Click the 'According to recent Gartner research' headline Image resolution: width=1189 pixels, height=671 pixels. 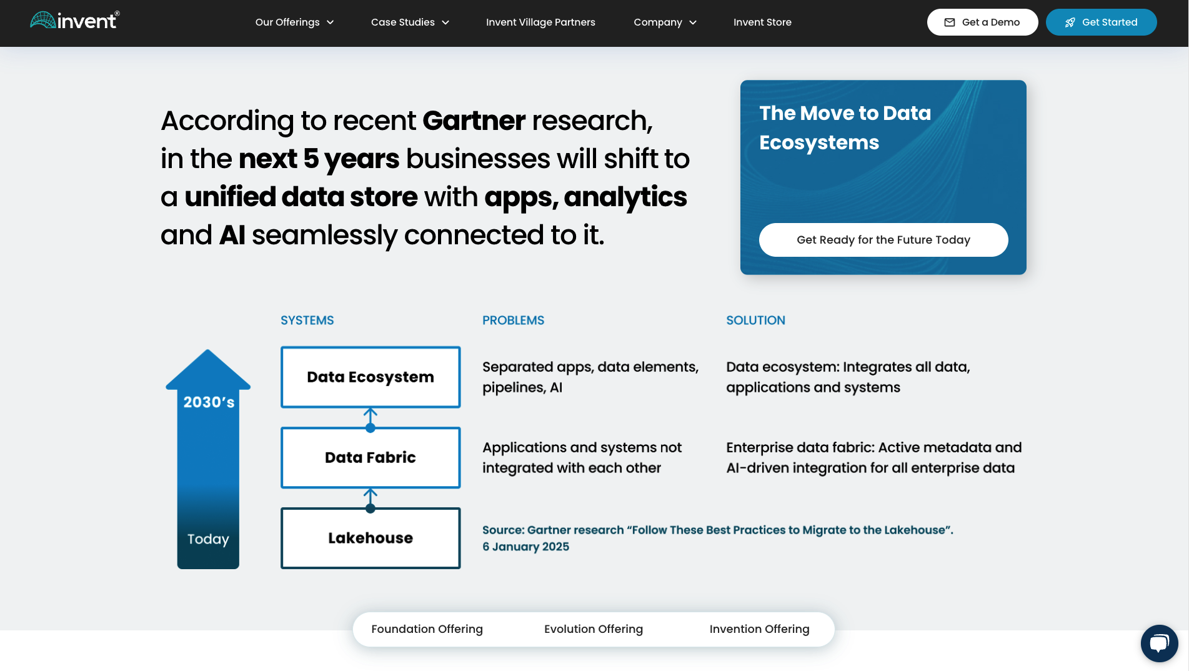point(425,177)
